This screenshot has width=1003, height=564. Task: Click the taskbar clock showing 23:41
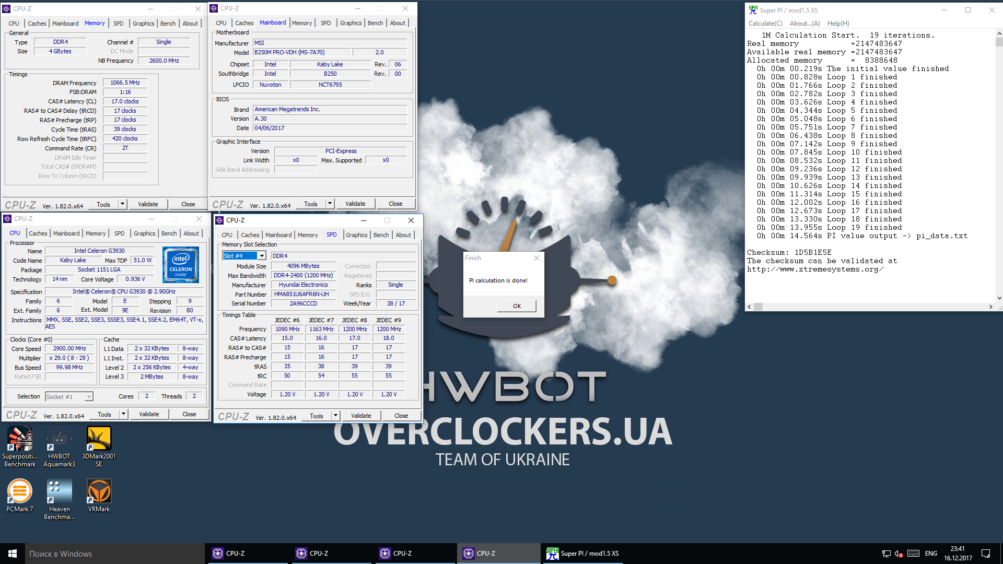coord(958,554)
